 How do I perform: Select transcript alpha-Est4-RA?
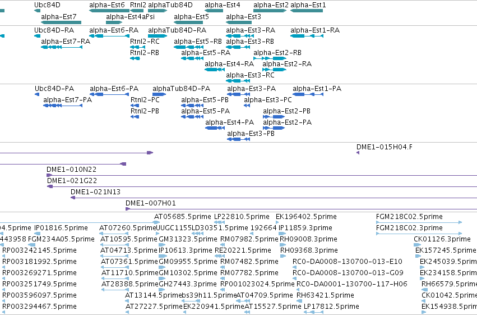[215, 70]
